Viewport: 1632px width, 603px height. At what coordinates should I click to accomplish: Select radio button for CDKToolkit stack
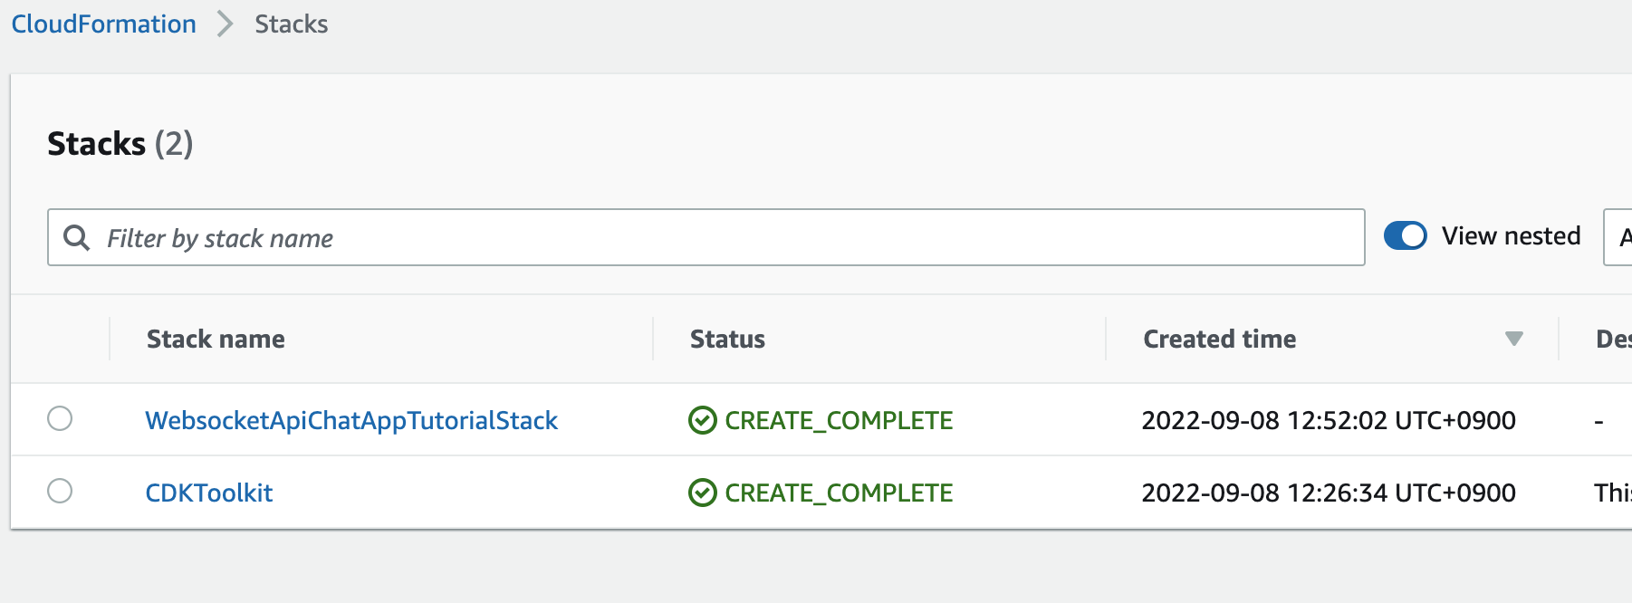click(60, 491)
